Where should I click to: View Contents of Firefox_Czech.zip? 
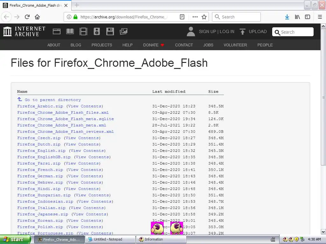82,138
